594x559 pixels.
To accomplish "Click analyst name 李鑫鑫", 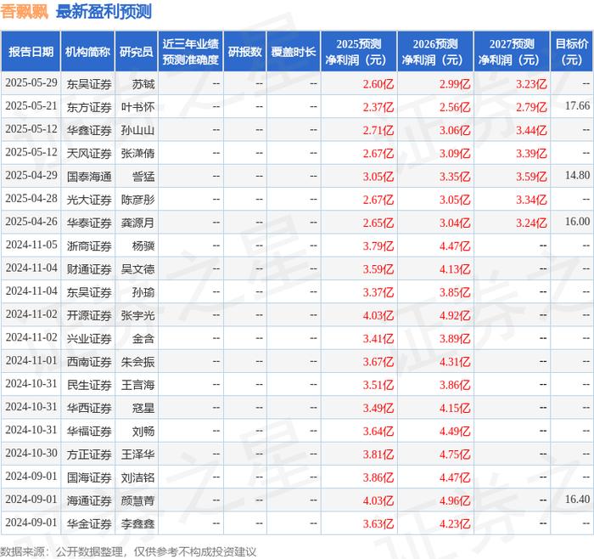I will tap(137, 523).
